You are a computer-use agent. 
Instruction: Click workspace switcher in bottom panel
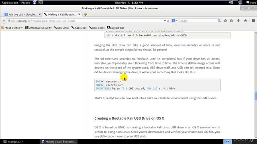click(x=228, y=142)
